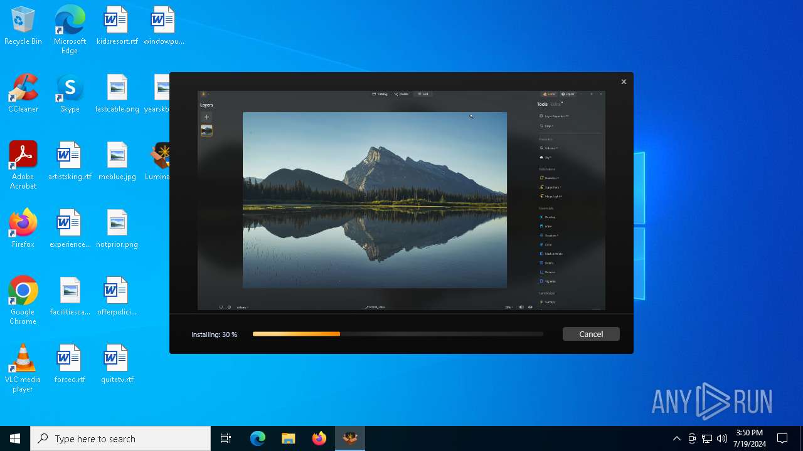Select quitetv.rtf document on desktop
The height and width of the screenshot is (451, 803).
point(117,365)
